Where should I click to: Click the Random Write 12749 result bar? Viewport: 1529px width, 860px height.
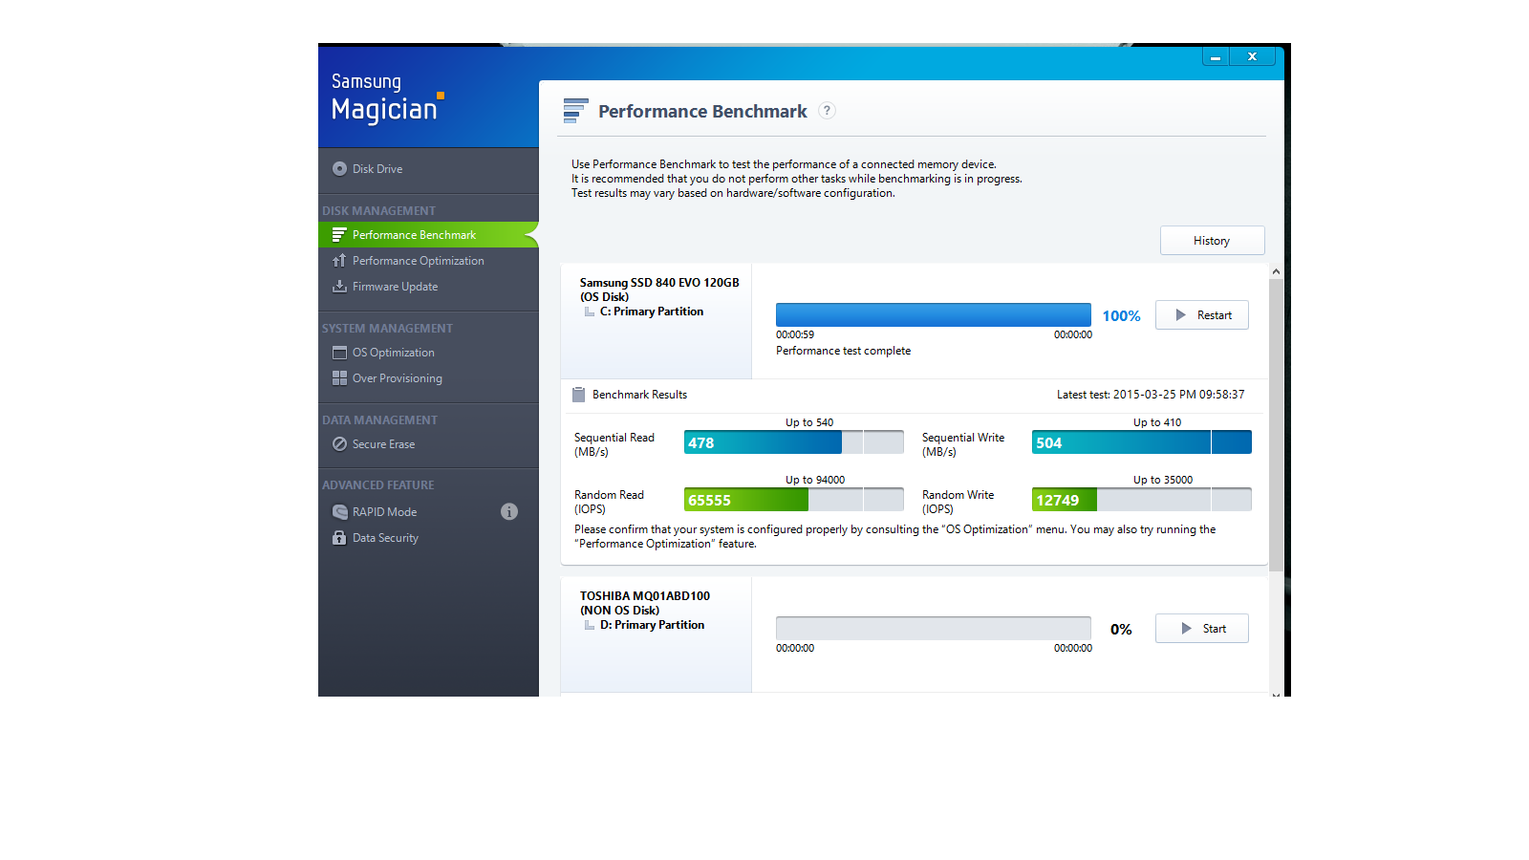tap(1142, 500)
